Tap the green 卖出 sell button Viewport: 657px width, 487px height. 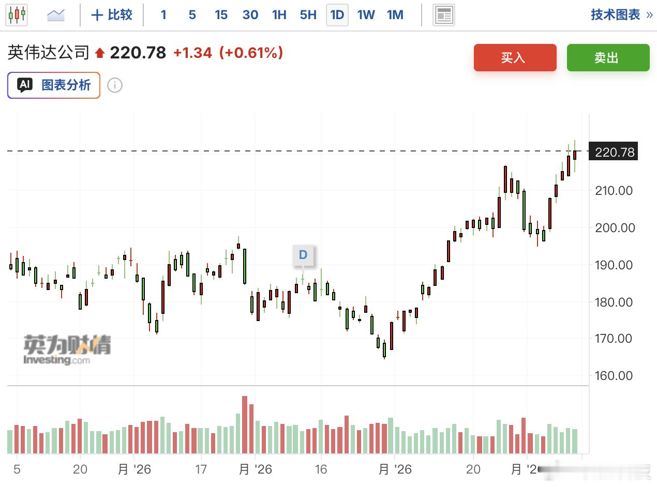point(608,57)
